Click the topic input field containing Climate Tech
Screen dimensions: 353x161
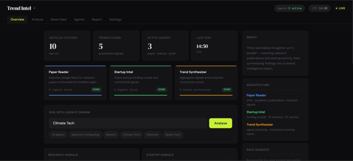pyautogui.click(x=128, y=123)
